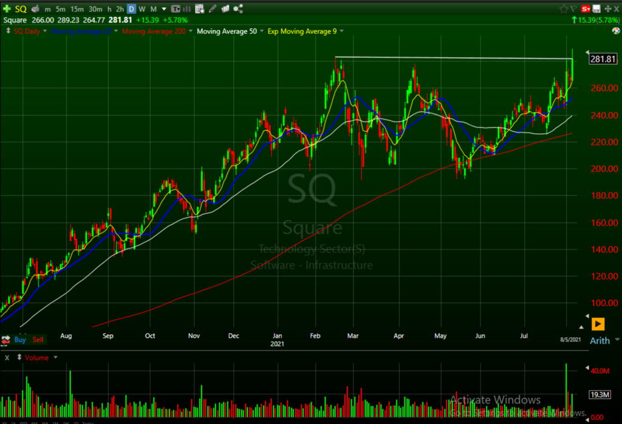Image resolution: width=622 pixels, height=424 pixels.
Task: Open the more timeframes dropdown arrow
Action: (164, 9)
